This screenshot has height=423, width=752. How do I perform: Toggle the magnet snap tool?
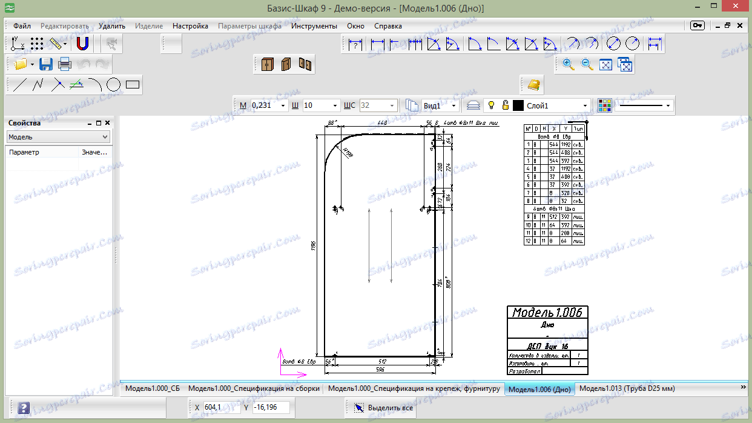[x=82, y=44]
